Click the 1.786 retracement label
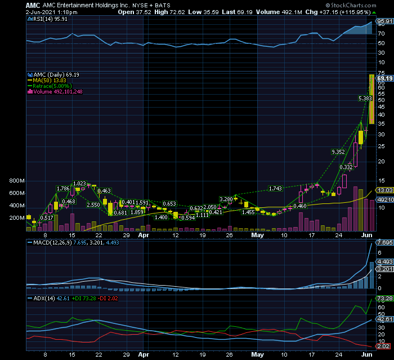 [x=63, y=189]
